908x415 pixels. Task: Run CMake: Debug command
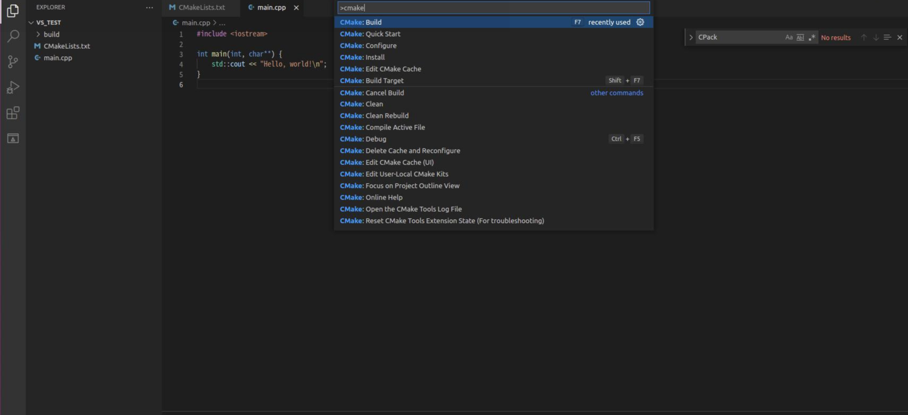(494, 139)
